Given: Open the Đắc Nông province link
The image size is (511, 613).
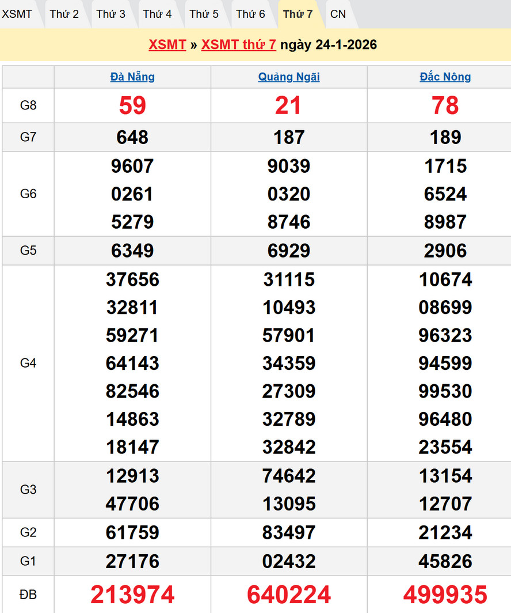Looking at the screenshot, I should coord(445,77).
